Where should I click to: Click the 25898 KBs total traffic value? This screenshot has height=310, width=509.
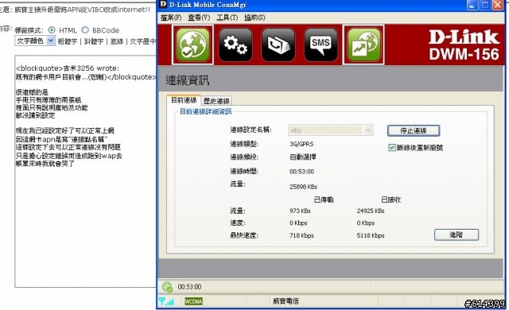click(x=303, y=187)
